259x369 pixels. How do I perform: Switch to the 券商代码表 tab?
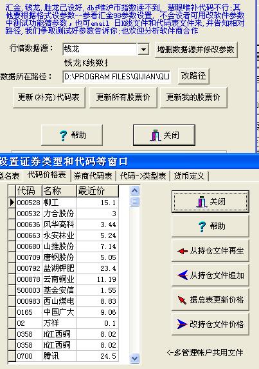93,176
